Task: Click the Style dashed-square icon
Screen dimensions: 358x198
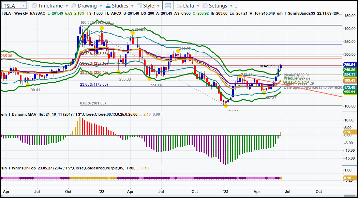Action: click(139, 6)
